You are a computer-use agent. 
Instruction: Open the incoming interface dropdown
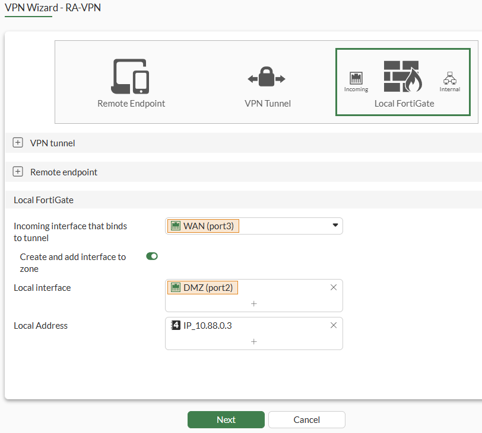(335, 226)
